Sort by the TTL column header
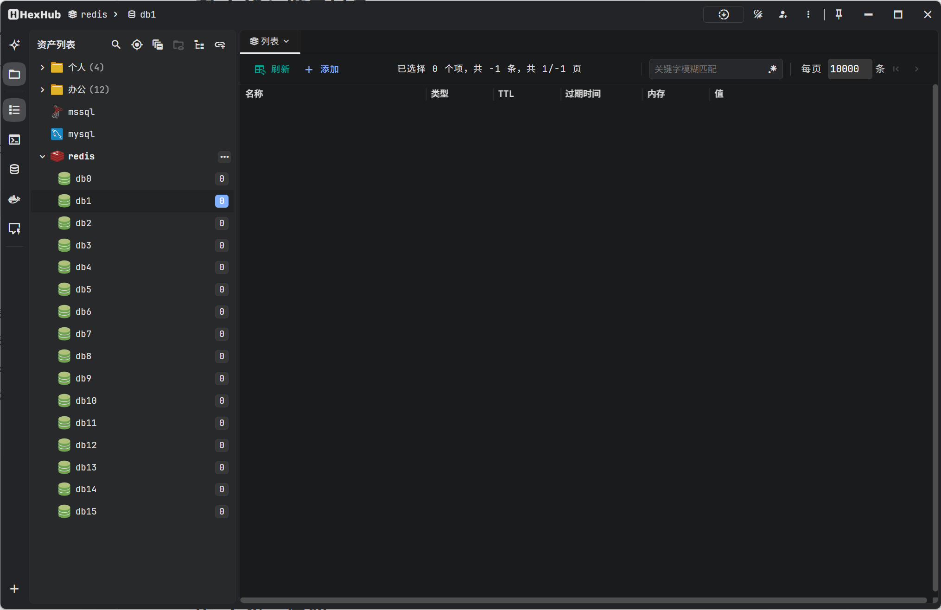This screenshot has height=610, width=941. pyautogui.click(x=506, y=94)
